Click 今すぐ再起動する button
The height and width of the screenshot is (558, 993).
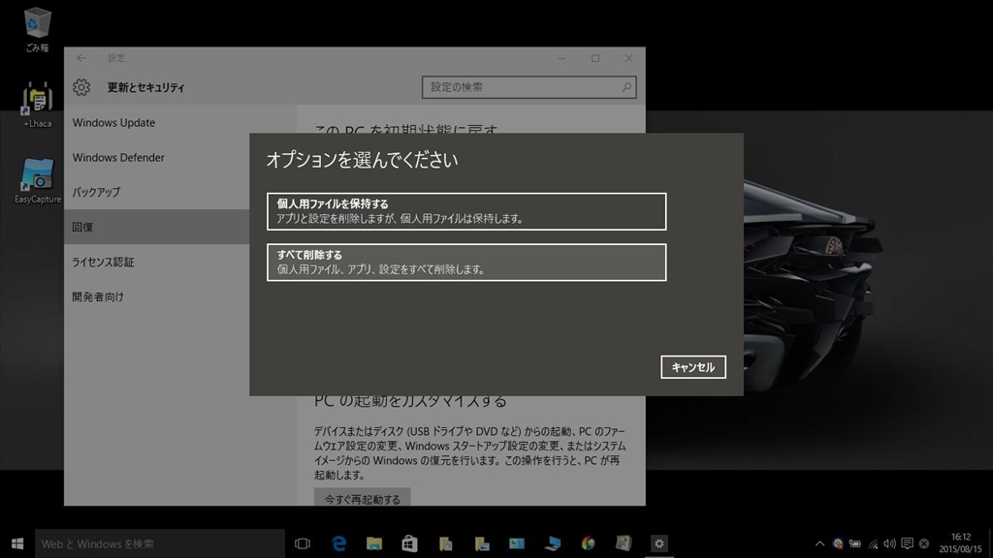pyautogui.click(x=363, y=499)
